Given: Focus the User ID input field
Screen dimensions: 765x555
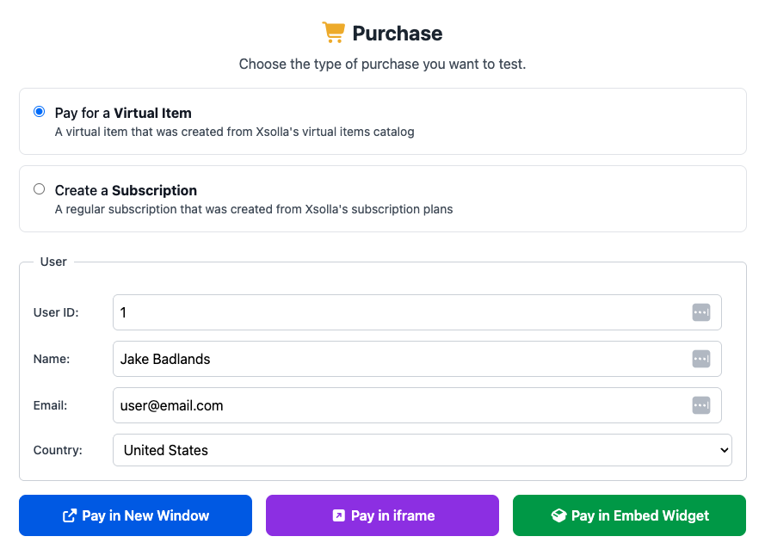Looking at the screenshot, I should click(400, 312).
